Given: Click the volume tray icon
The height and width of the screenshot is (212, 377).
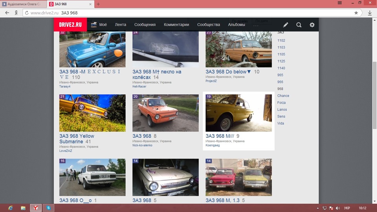Looking at the screenshot, I should 338,208.
